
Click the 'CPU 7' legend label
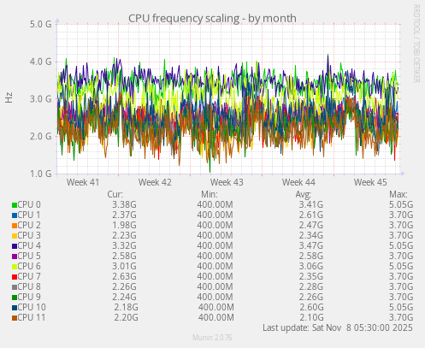[x=29, y=276]
